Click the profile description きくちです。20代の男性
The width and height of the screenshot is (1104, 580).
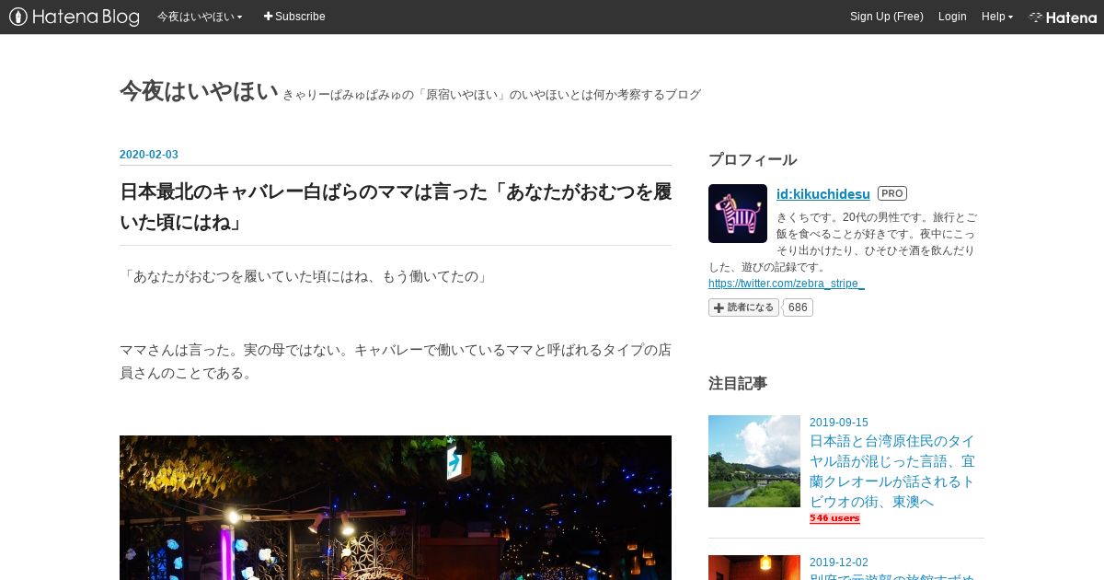[x=843, y=242]
